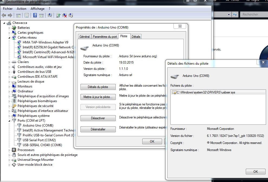Select Intel(R) 82579LM Gigabit Network device
Viewport: 268px width, 182px height.
pos(48,47)
